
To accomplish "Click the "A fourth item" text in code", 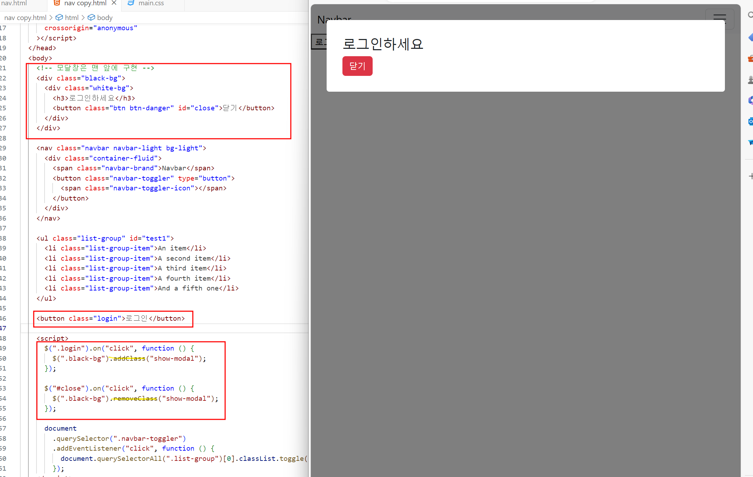I will (x=184, y=279).
